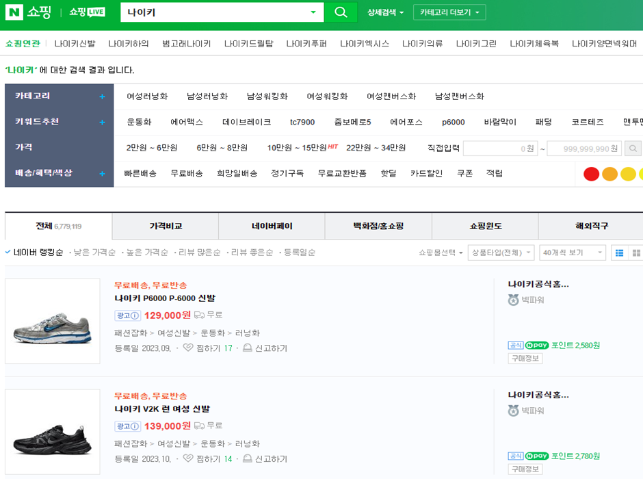Select 네이버 랭킹순 sort option
The image size is (643, 479).
(x=38, y=253)
